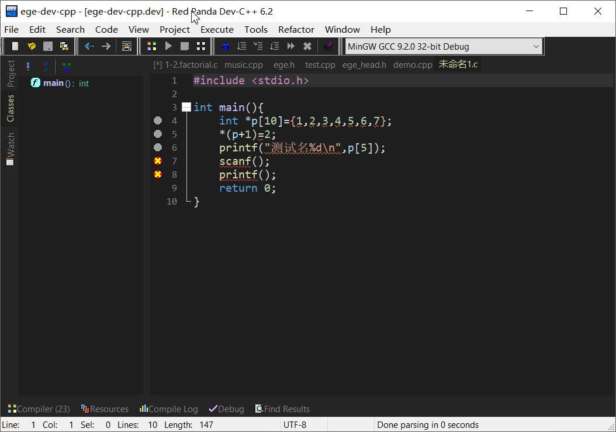Open the Help menu
The image size is (616, 432).
tap(380, 29)
